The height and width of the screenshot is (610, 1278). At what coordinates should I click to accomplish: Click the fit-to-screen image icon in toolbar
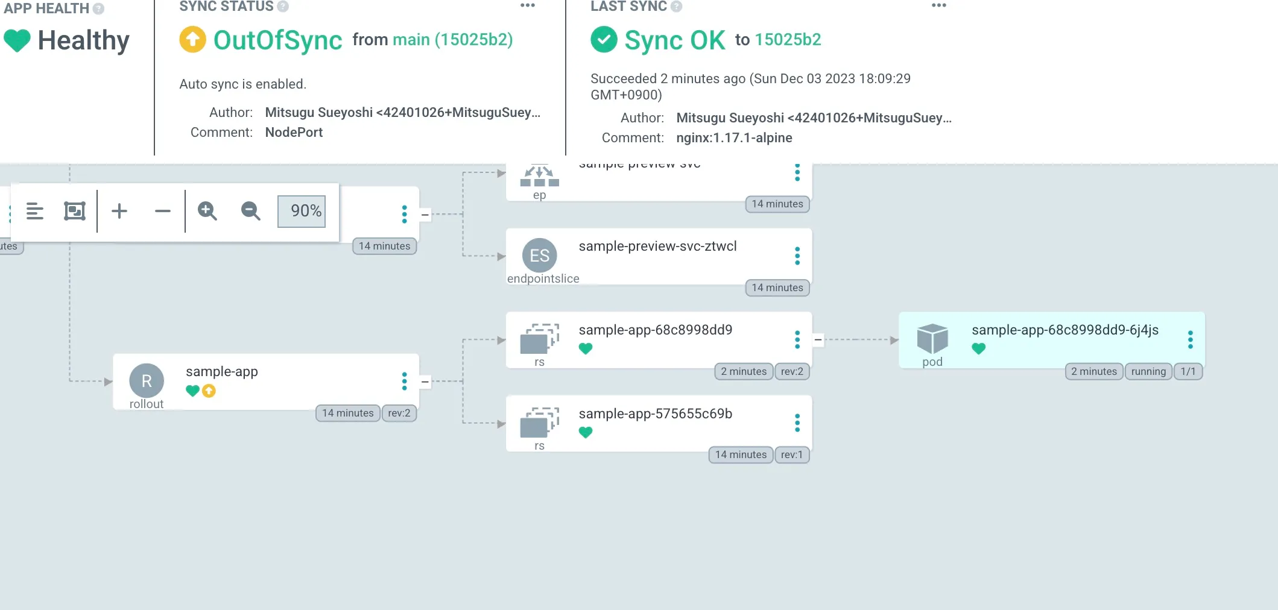coord(75,211)
